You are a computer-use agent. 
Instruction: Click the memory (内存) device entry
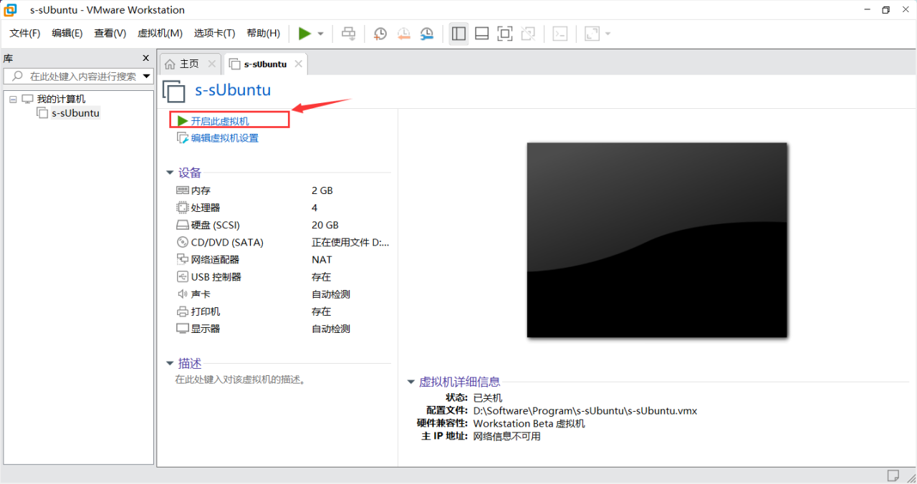[201, 190]
